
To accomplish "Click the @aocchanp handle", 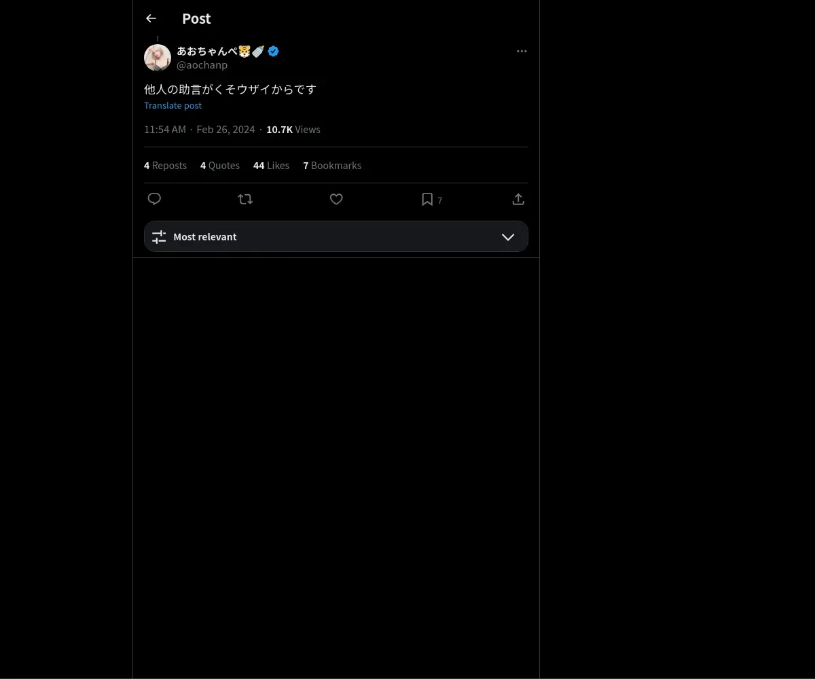I will coord(202,65).
